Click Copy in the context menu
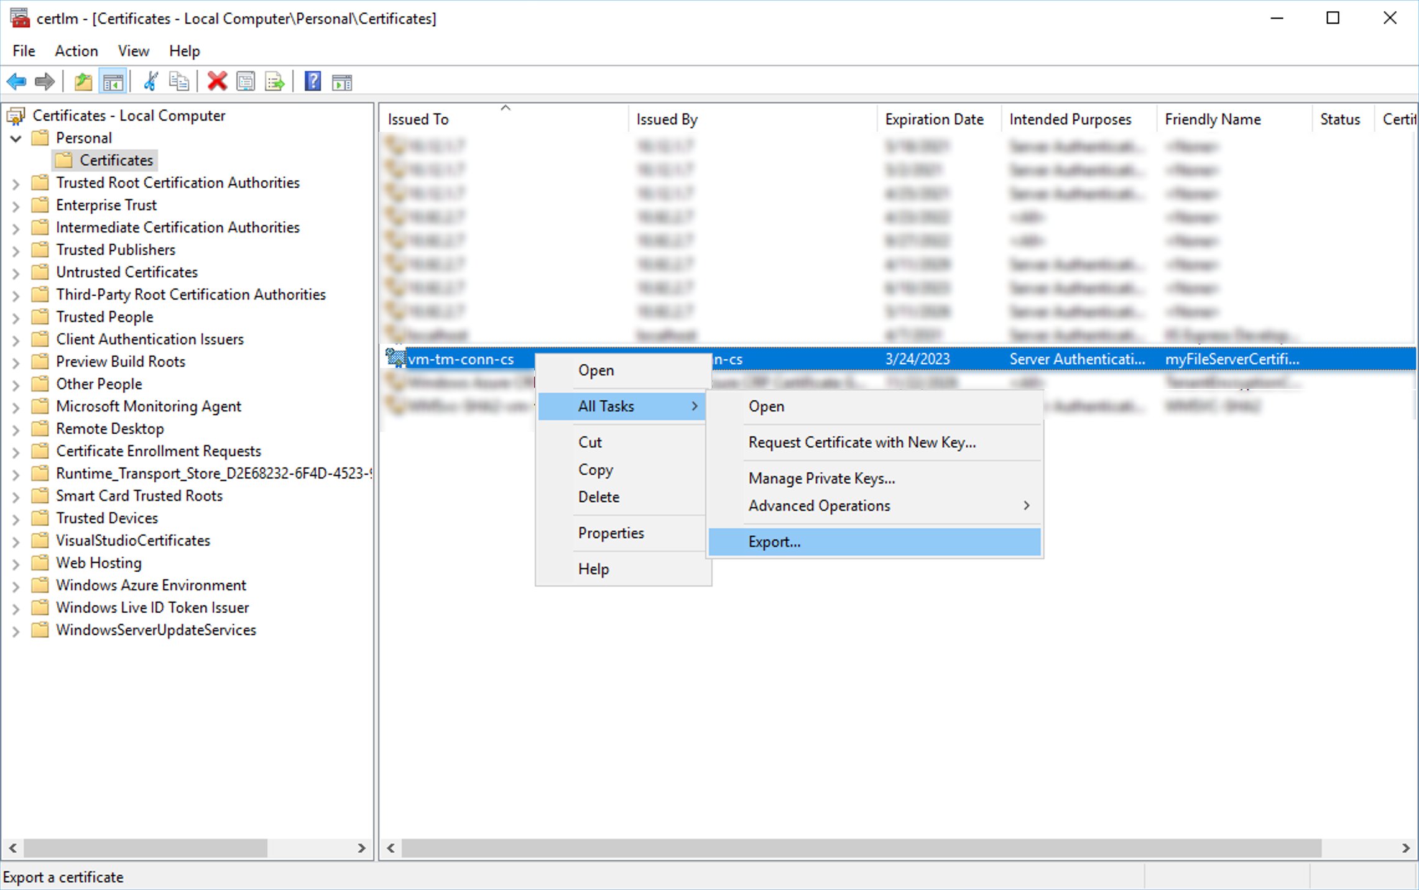This screenshot has width=1419, height=890. (622, 469)
